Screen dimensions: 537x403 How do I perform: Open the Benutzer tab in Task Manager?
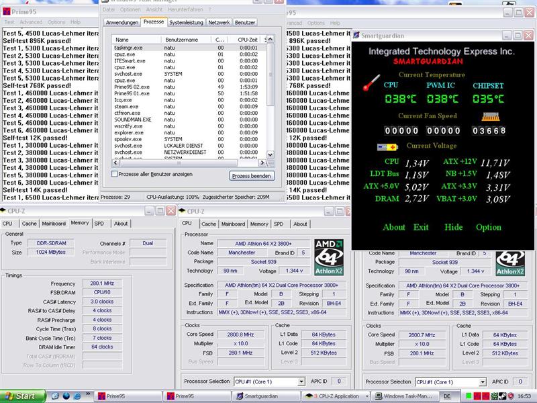(x=245, y=22)
